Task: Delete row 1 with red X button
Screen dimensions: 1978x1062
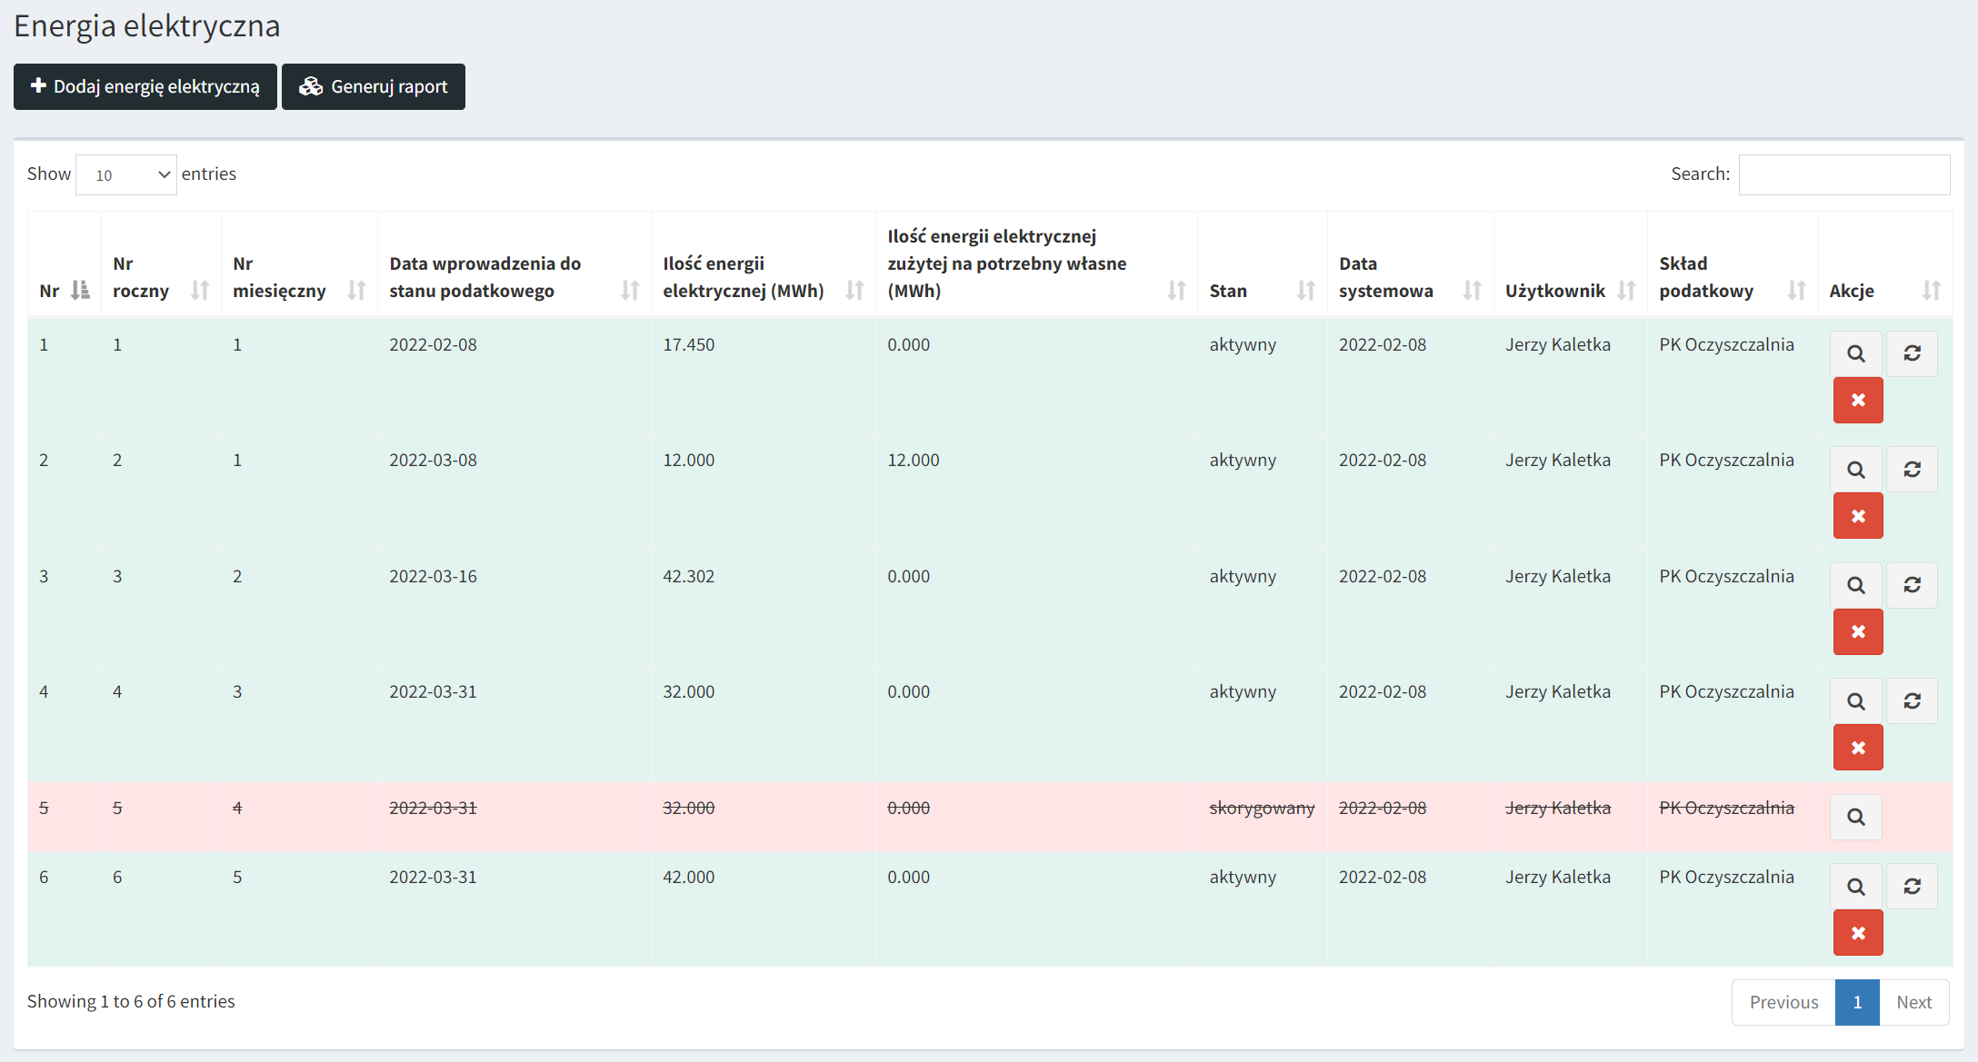Action: [x=1857, y=401]
